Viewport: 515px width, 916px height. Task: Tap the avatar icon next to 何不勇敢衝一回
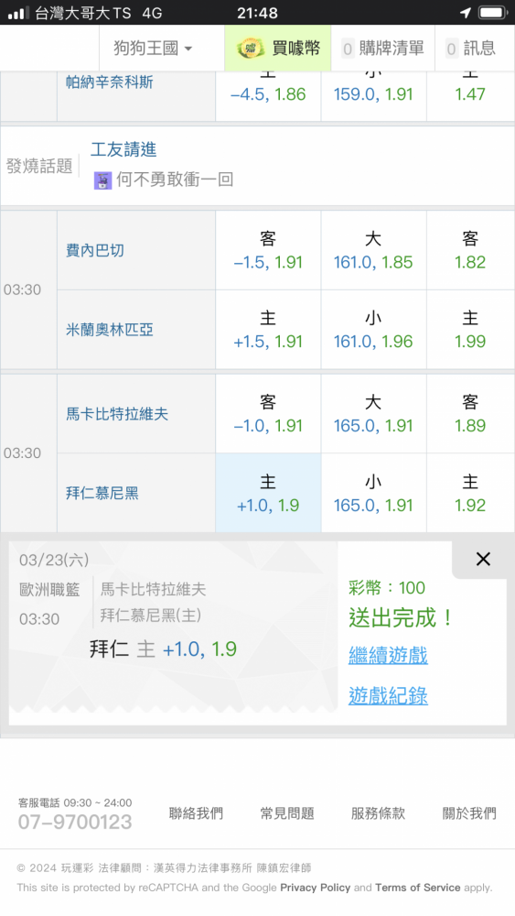coord(102,180)
